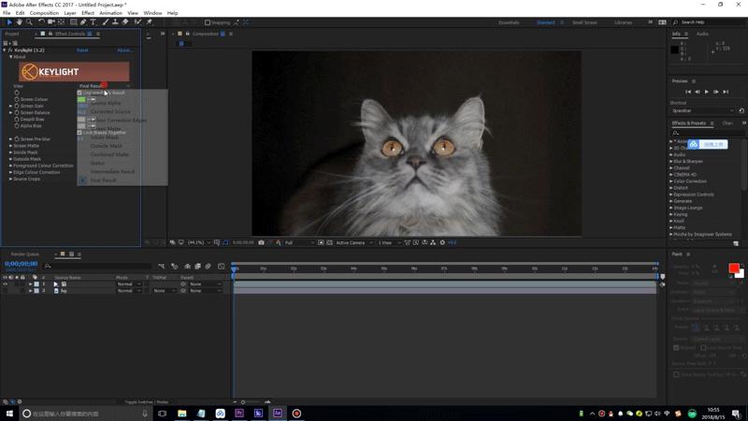Switch to the Small Screen workspace
Screen dimensions: 748x421
pos(584,22)
